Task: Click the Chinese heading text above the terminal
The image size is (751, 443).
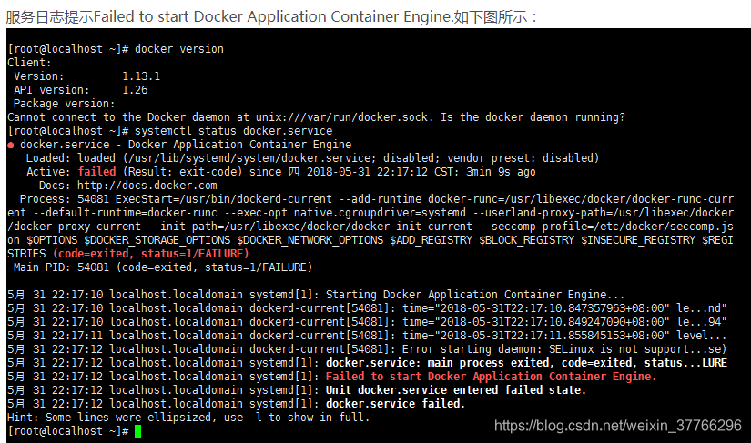Action: tap(271, 16)
